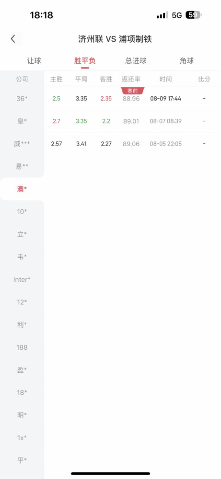The height and width of the screenshot is (479, 221).
Task: Tap the 返还率 column header
Action: pos(131,79)
